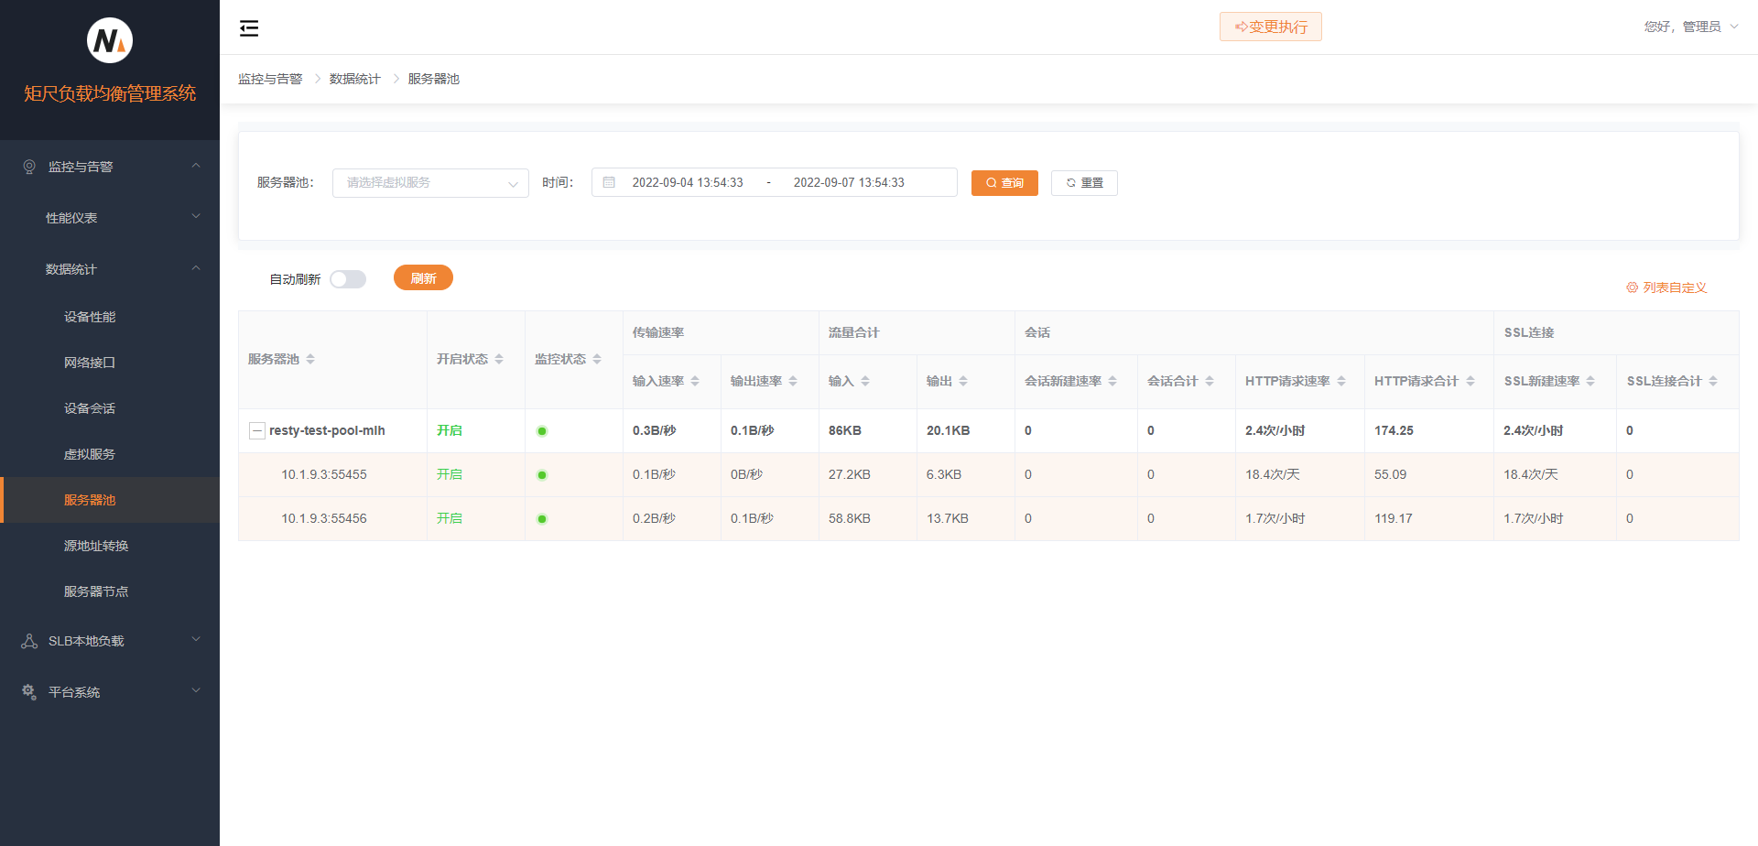Sort the HTTP请求合计 column

coord(1470,381)
